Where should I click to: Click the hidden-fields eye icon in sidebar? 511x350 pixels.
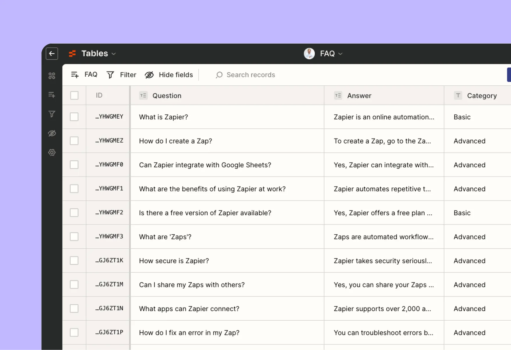click(52, 133)
